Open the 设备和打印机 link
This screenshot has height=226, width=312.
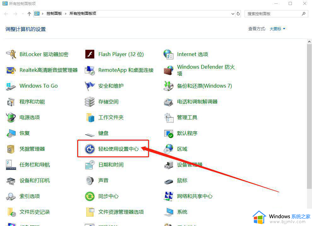point(35,180)
